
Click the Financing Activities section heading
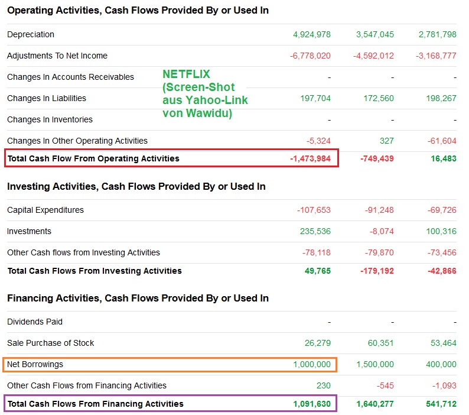coord(138,298)
